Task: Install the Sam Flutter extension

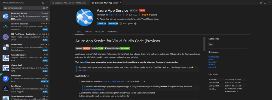Action: tap(45, 92)
